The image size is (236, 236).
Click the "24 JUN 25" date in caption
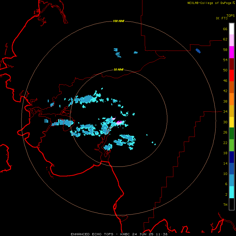[x=143, y=234]
